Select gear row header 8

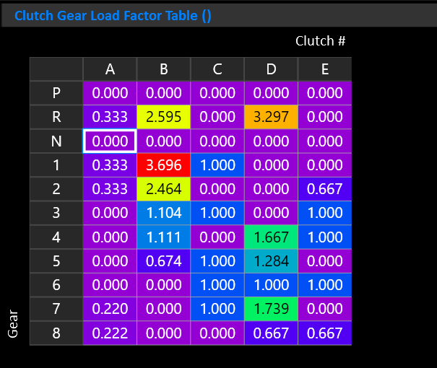click(56, 333)
